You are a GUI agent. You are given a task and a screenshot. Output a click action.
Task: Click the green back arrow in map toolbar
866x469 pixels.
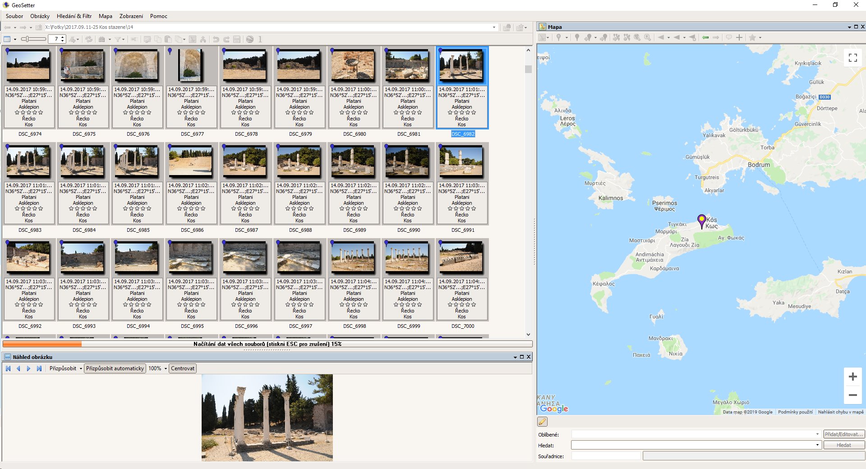point(705,37)
